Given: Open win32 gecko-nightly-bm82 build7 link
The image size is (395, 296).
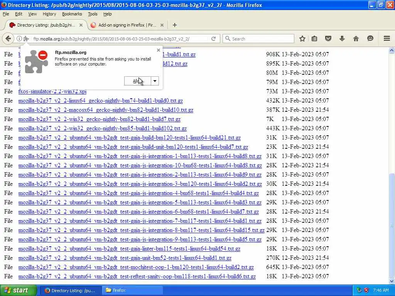Looking at the screenshot, I should 100,119.
